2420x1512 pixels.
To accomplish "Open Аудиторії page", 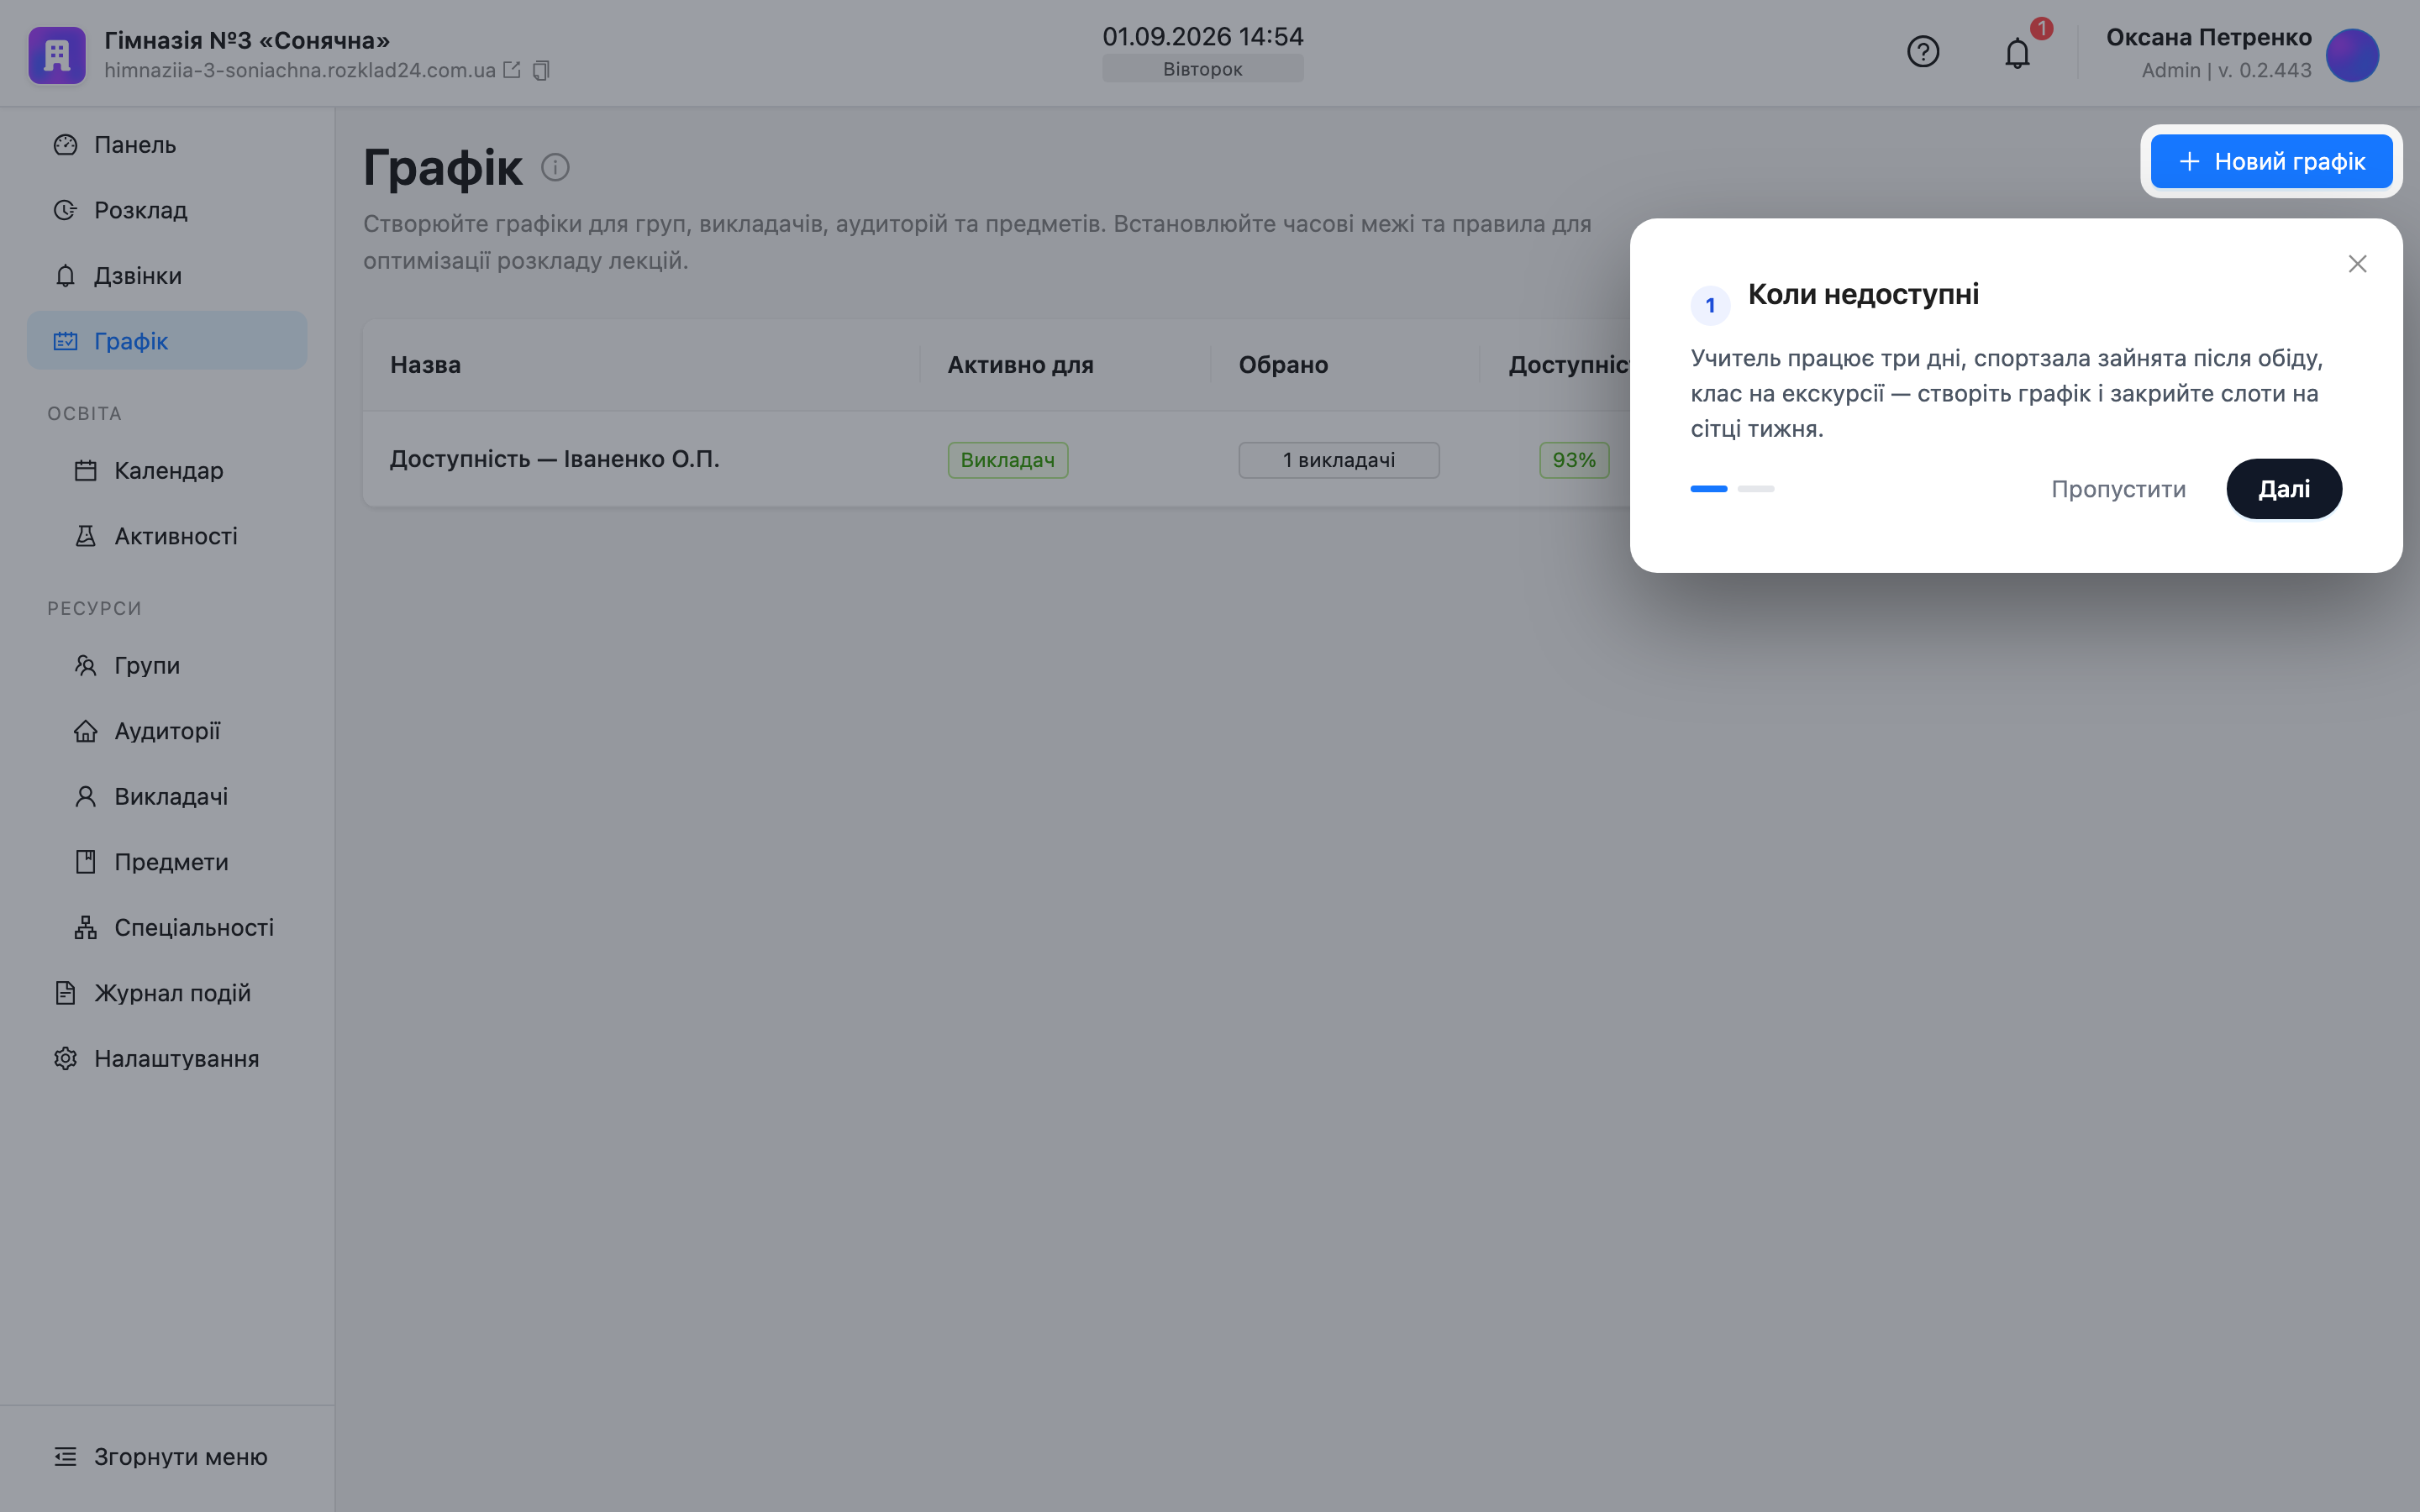I will coord(167,731).
